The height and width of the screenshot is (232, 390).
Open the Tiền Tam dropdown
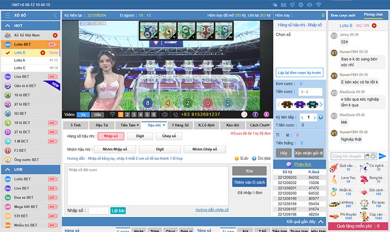pos(129,125)
